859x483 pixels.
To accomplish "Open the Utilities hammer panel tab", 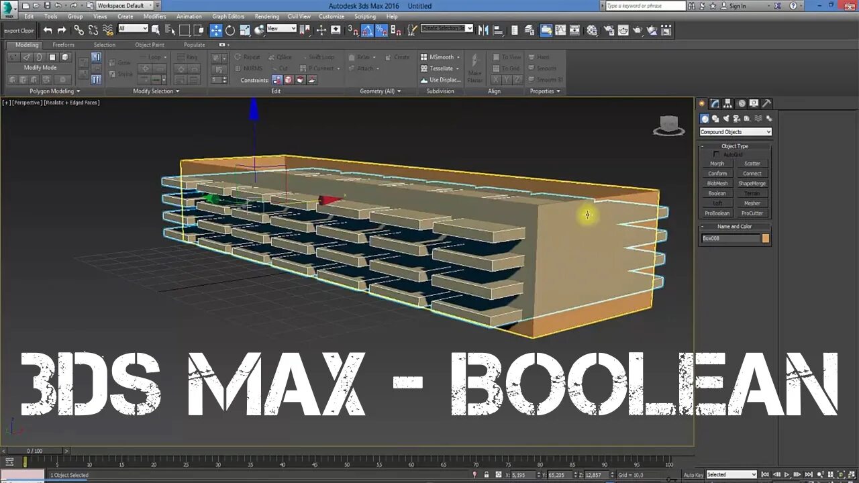I will tap(766, 103).
